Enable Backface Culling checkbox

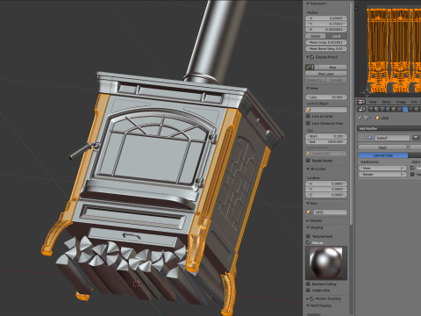[308, 284]
